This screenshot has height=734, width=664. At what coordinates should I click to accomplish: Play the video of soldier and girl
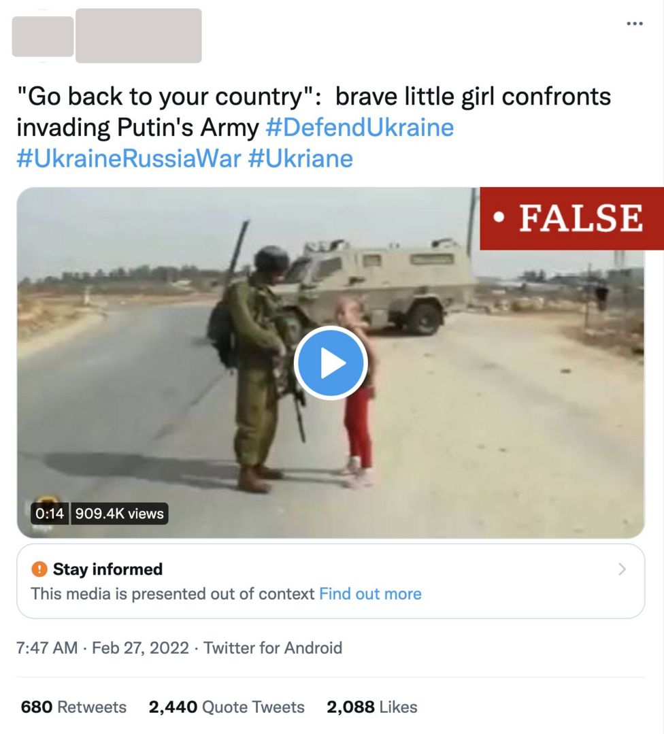331,363
